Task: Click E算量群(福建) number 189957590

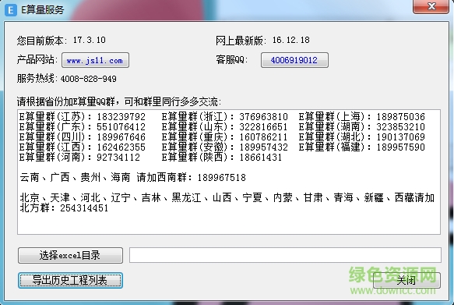Action: click(x=401, y=147)
